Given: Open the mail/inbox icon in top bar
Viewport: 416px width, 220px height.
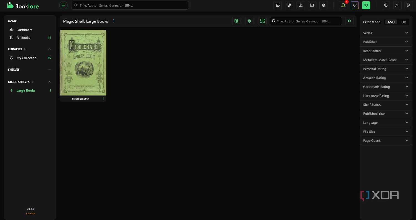Looking at the screenshot, I should pyautogui.click(x=278, y=5).
